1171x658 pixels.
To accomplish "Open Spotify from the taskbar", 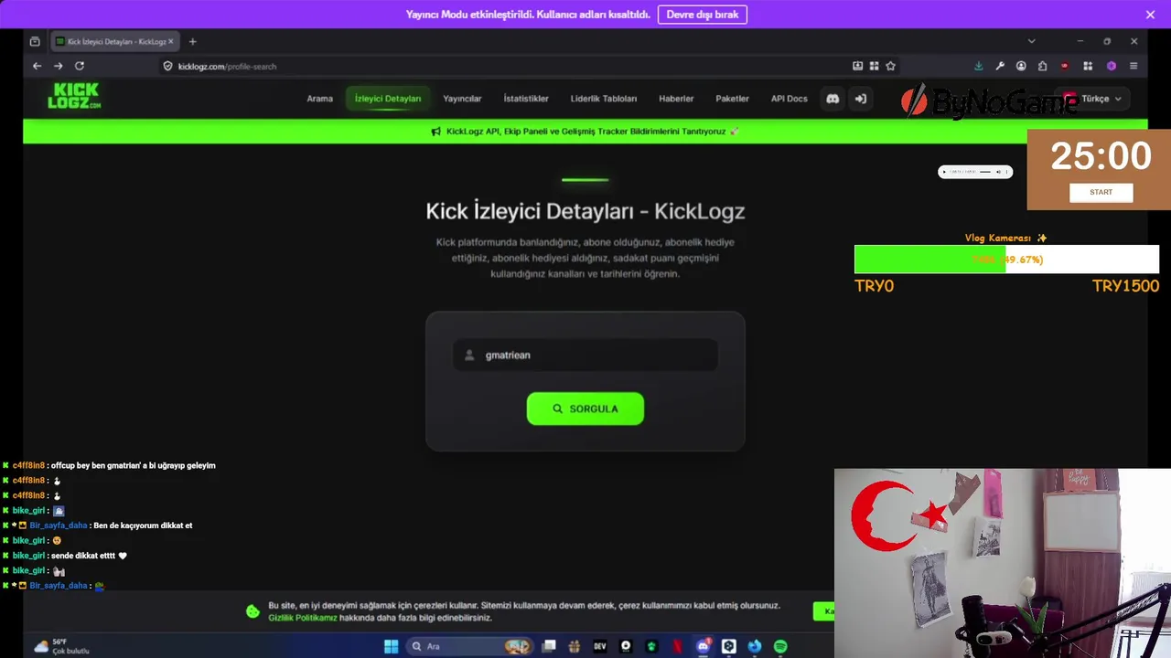I will click(x=780, y=646).
